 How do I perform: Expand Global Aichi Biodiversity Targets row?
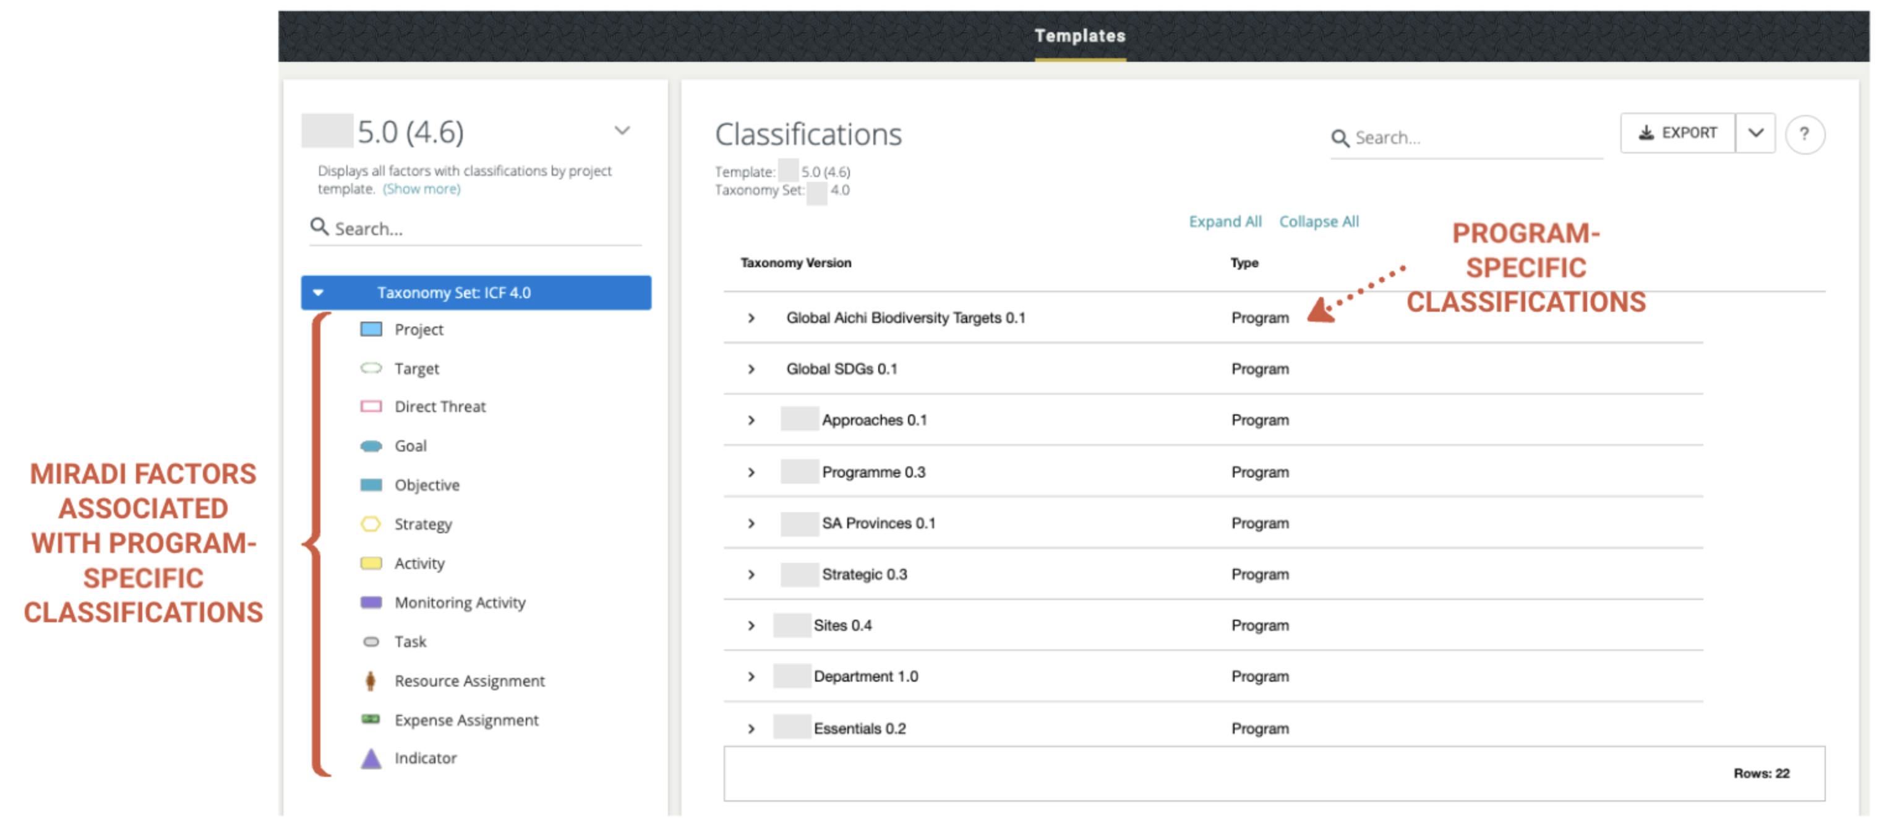[x=751, y=318]
